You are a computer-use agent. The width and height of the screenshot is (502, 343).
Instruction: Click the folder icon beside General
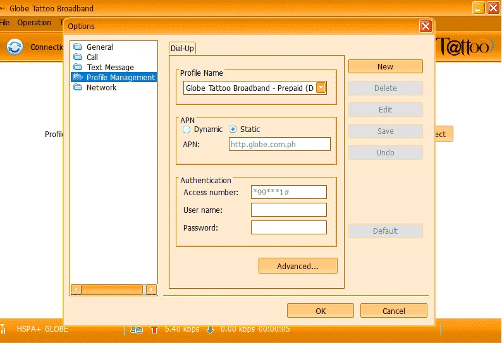[x=78, y=47]
